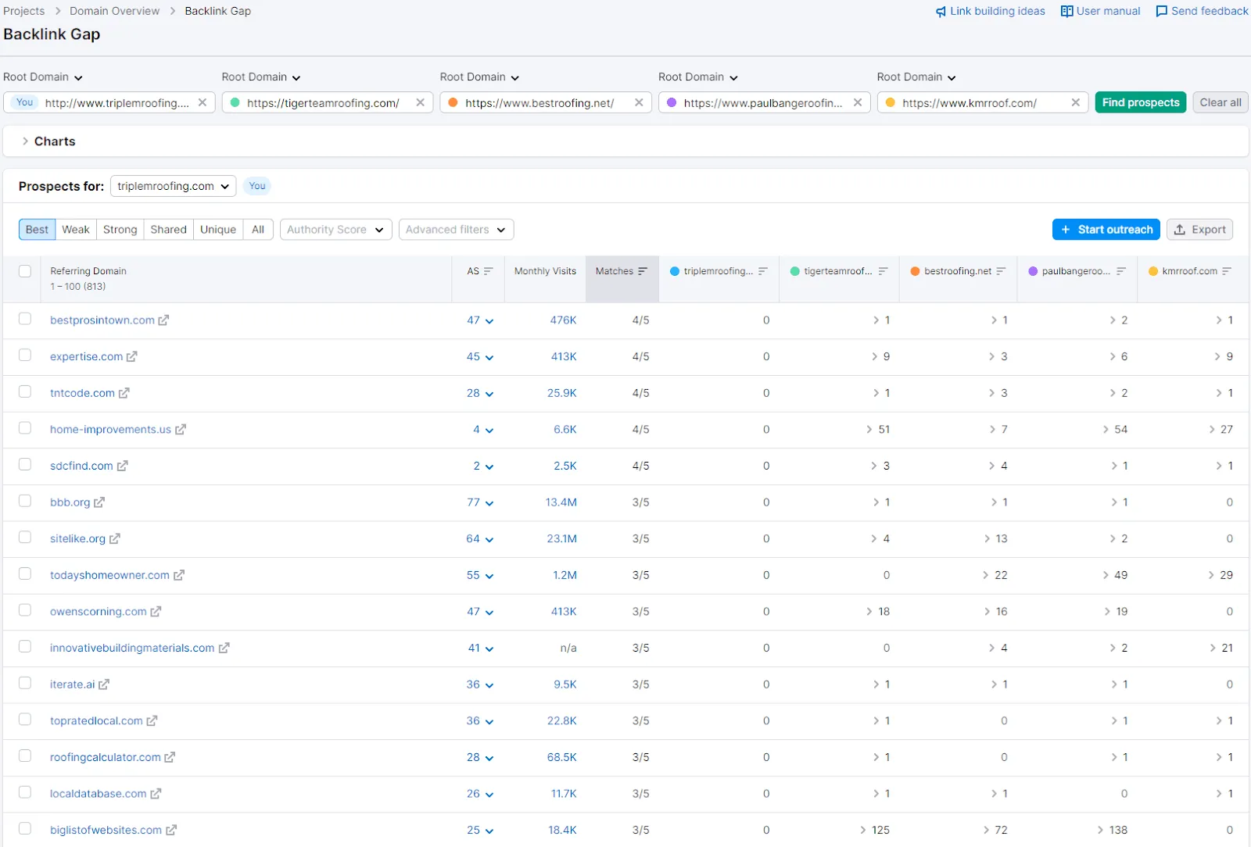
Task: Clear all competitor domains
Action: [x=1220, y=102]
